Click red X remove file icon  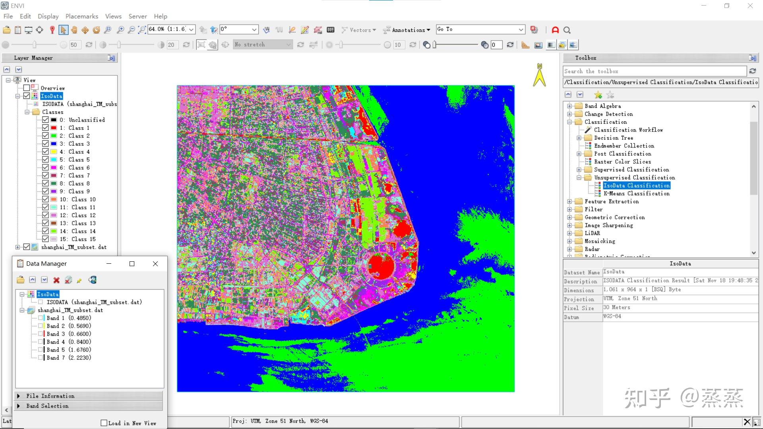56,280
